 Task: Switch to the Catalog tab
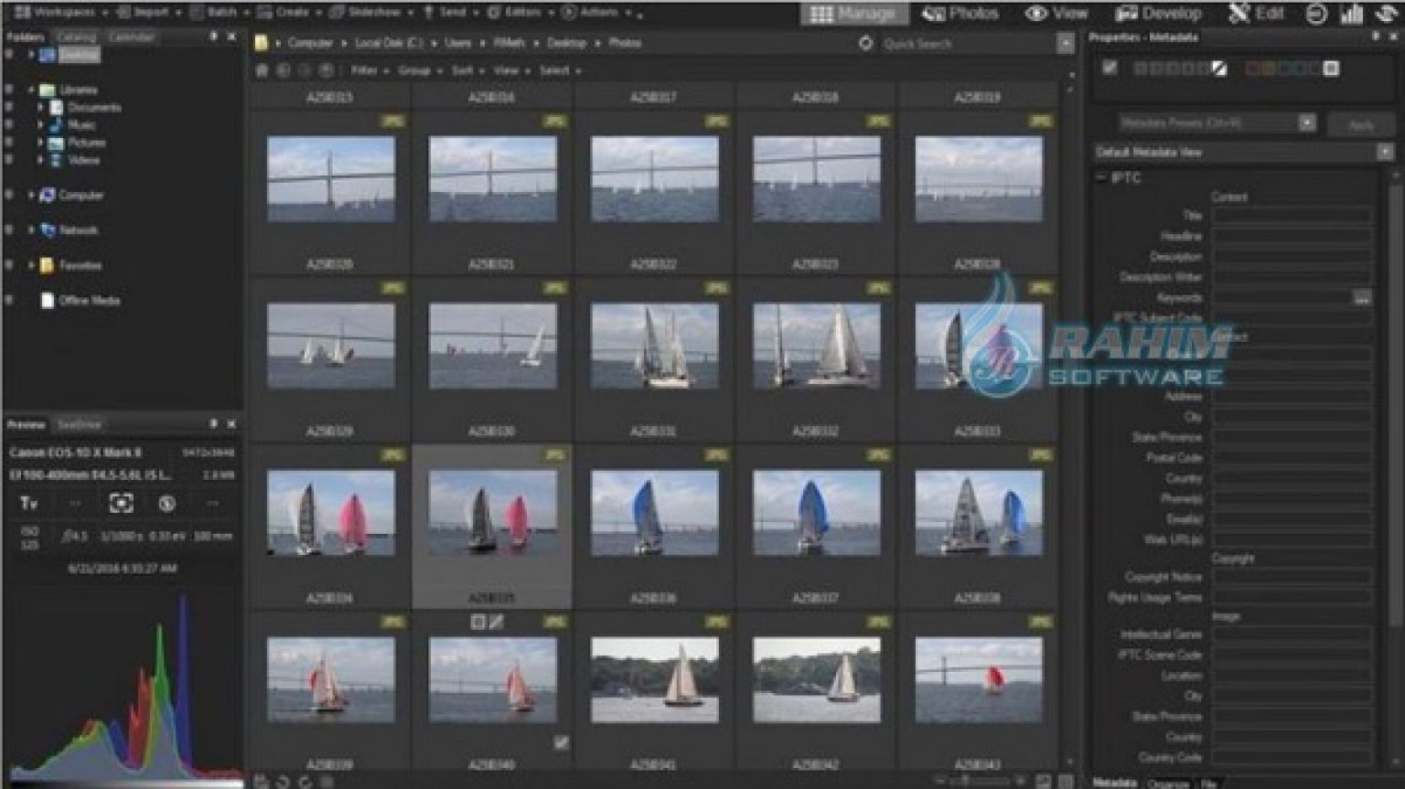(x=77, y=37)
